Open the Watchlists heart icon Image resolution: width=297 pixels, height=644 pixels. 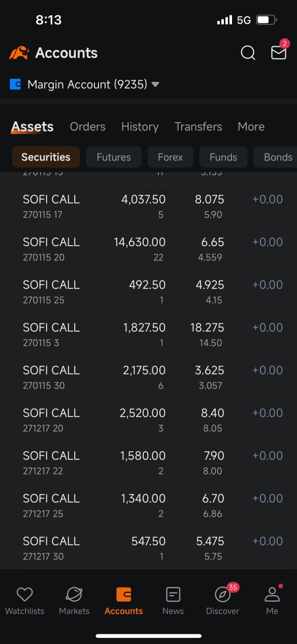click(24, 594)
